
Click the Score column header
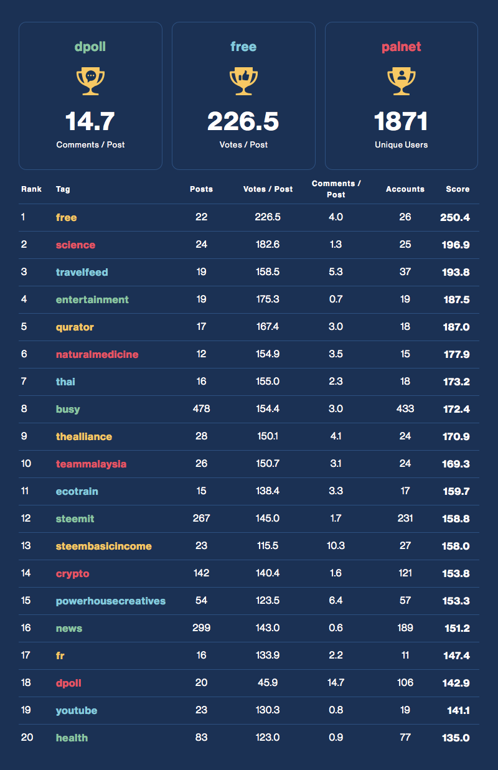[x=458, y=189]
